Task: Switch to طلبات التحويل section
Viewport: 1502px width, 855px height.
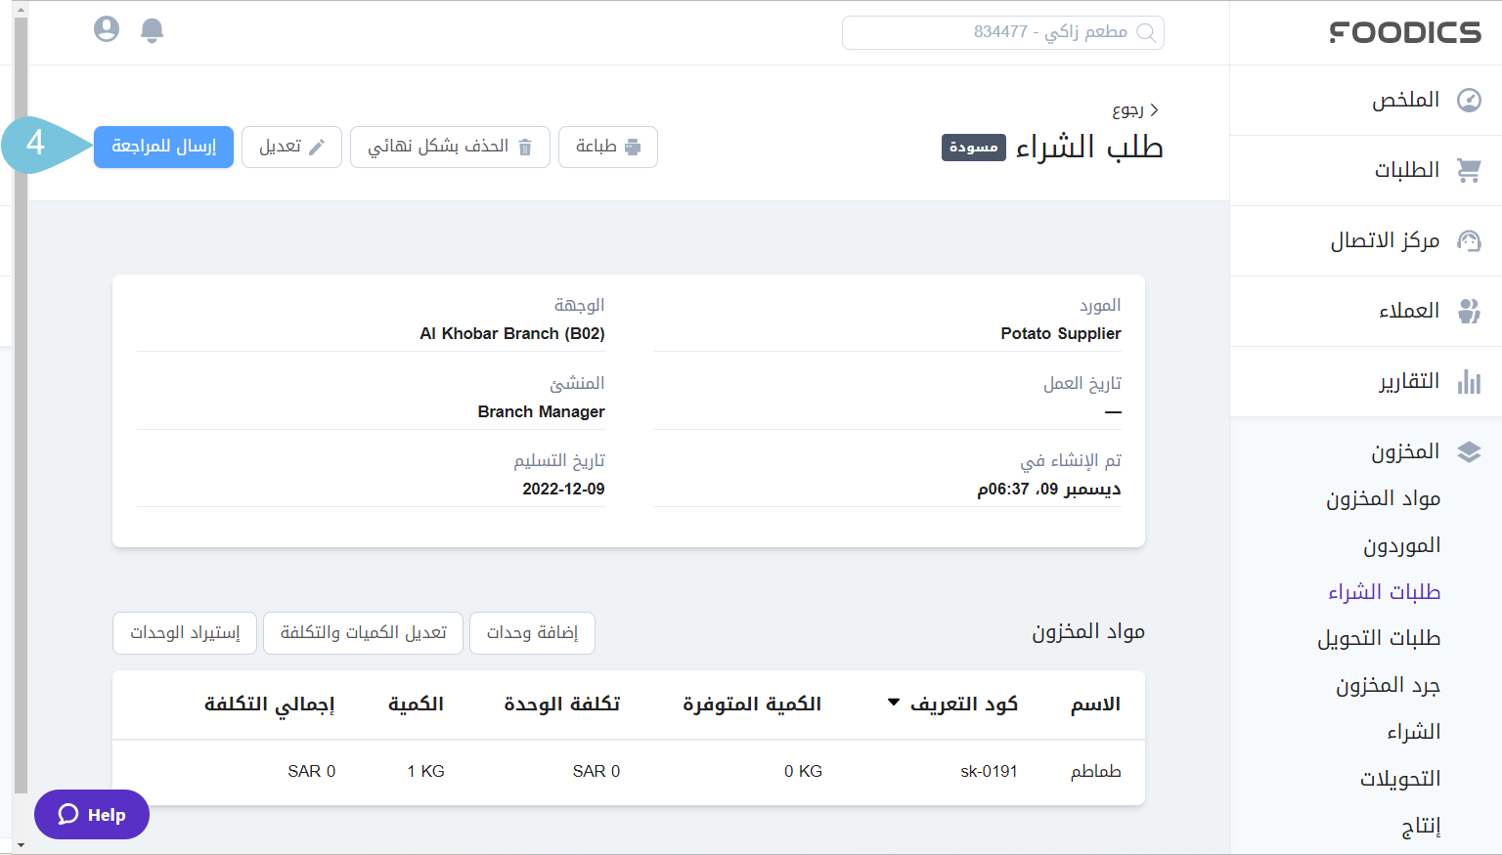Action: coord(1378,637)
